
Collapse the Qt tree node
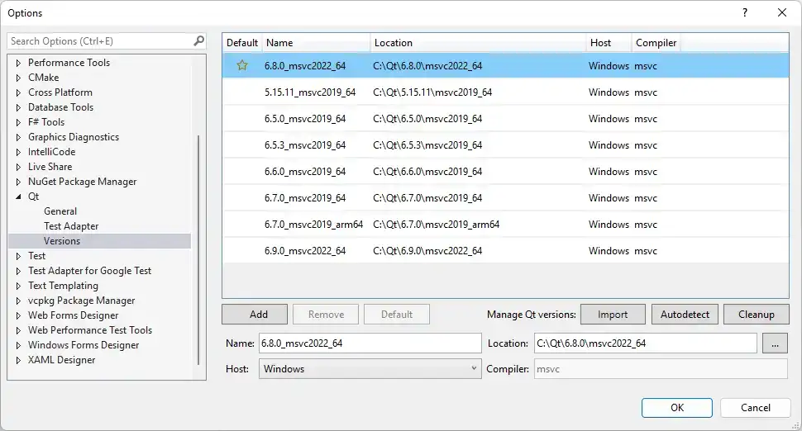[x=19, y=197]
